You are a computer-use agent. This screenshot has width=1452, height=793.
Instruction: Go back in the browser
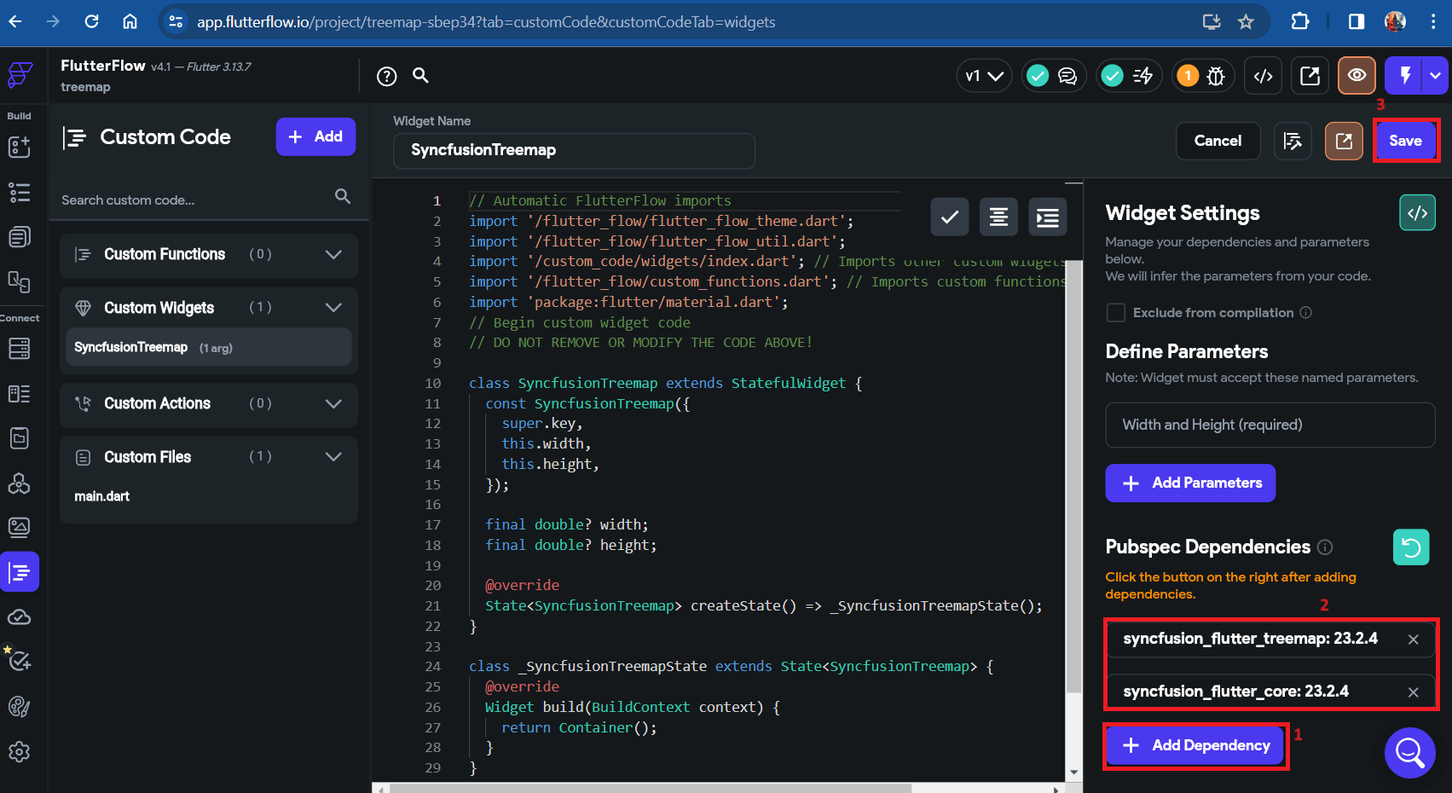(x=15, y=21)
